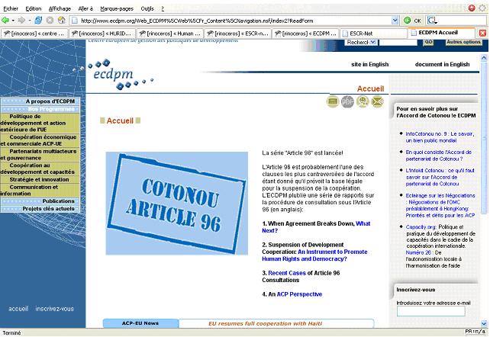Viewport: 490px width, 337px height.
Task: Click the email address input field
Action: (x=430, y=311)
